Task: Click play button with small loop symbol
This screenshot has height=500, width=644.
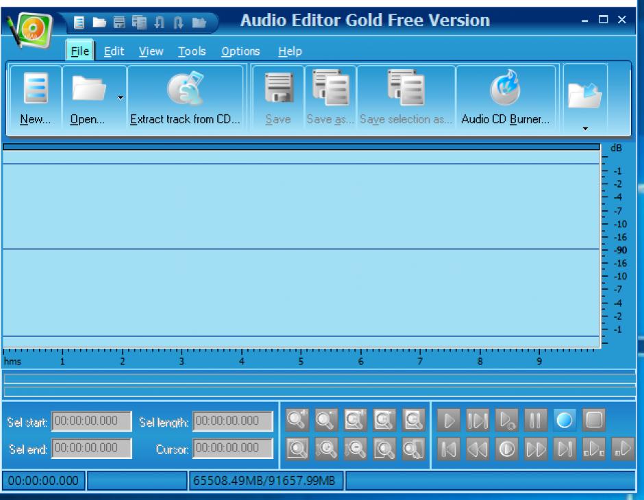Action: point(506,420)
